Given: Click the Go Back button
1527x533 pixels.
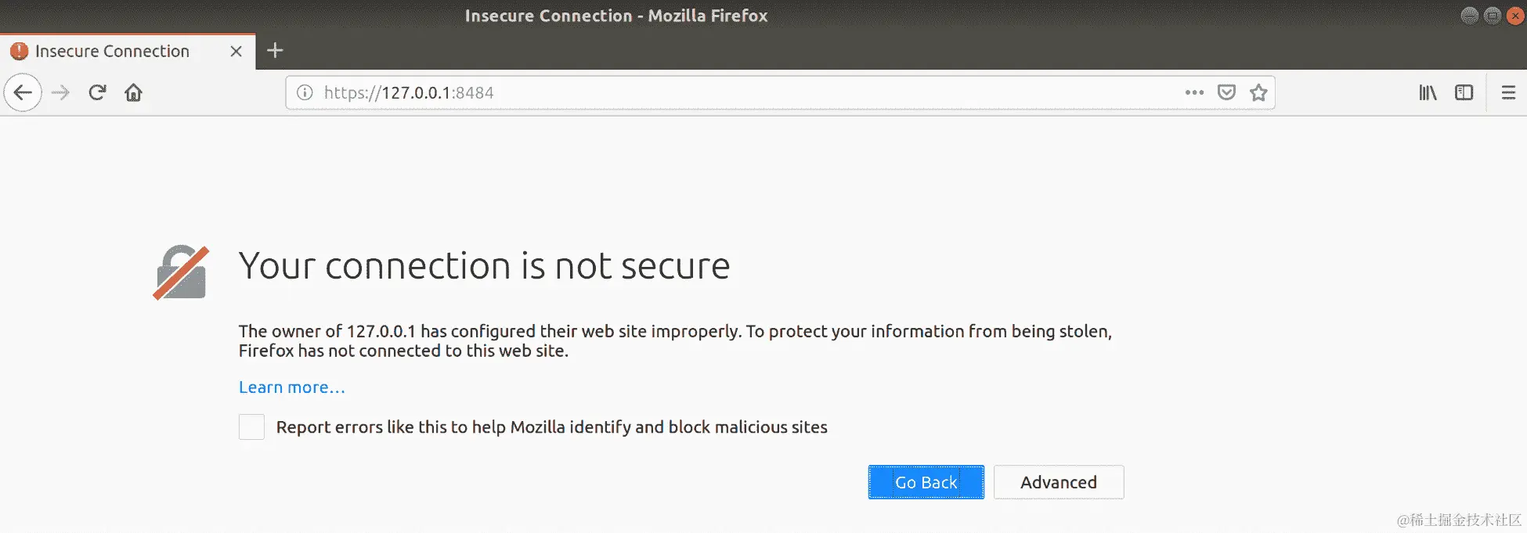Looking at the screenshot, I should click(x=926, y=482).
